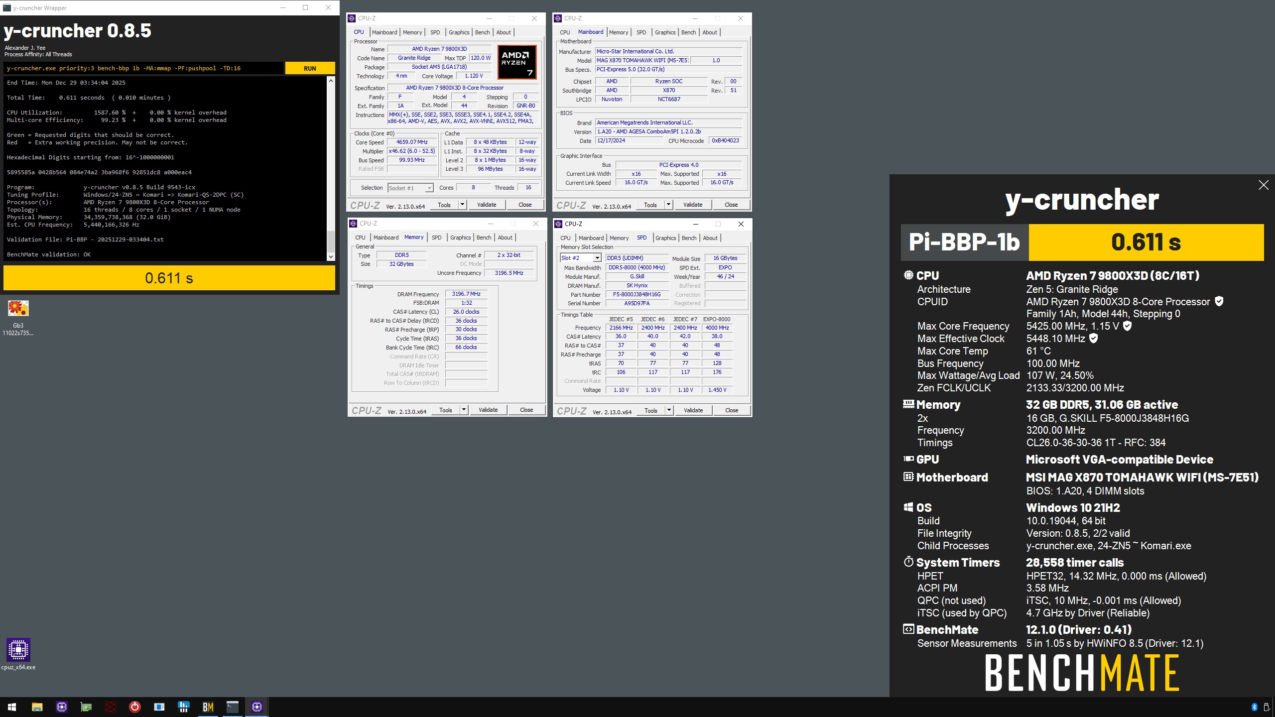Screen dimensions: 1275x717
Task: Expand Tools arrow in the CPU-Z Mainboard window
Action: [668, 205]
